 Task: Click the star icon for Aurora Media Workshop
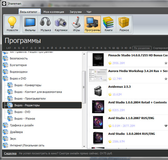pos(166,79)
